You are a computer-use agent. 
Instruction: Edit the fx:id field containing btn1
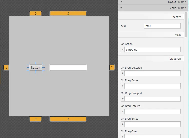pyautogui.click(x=162, y=26)
